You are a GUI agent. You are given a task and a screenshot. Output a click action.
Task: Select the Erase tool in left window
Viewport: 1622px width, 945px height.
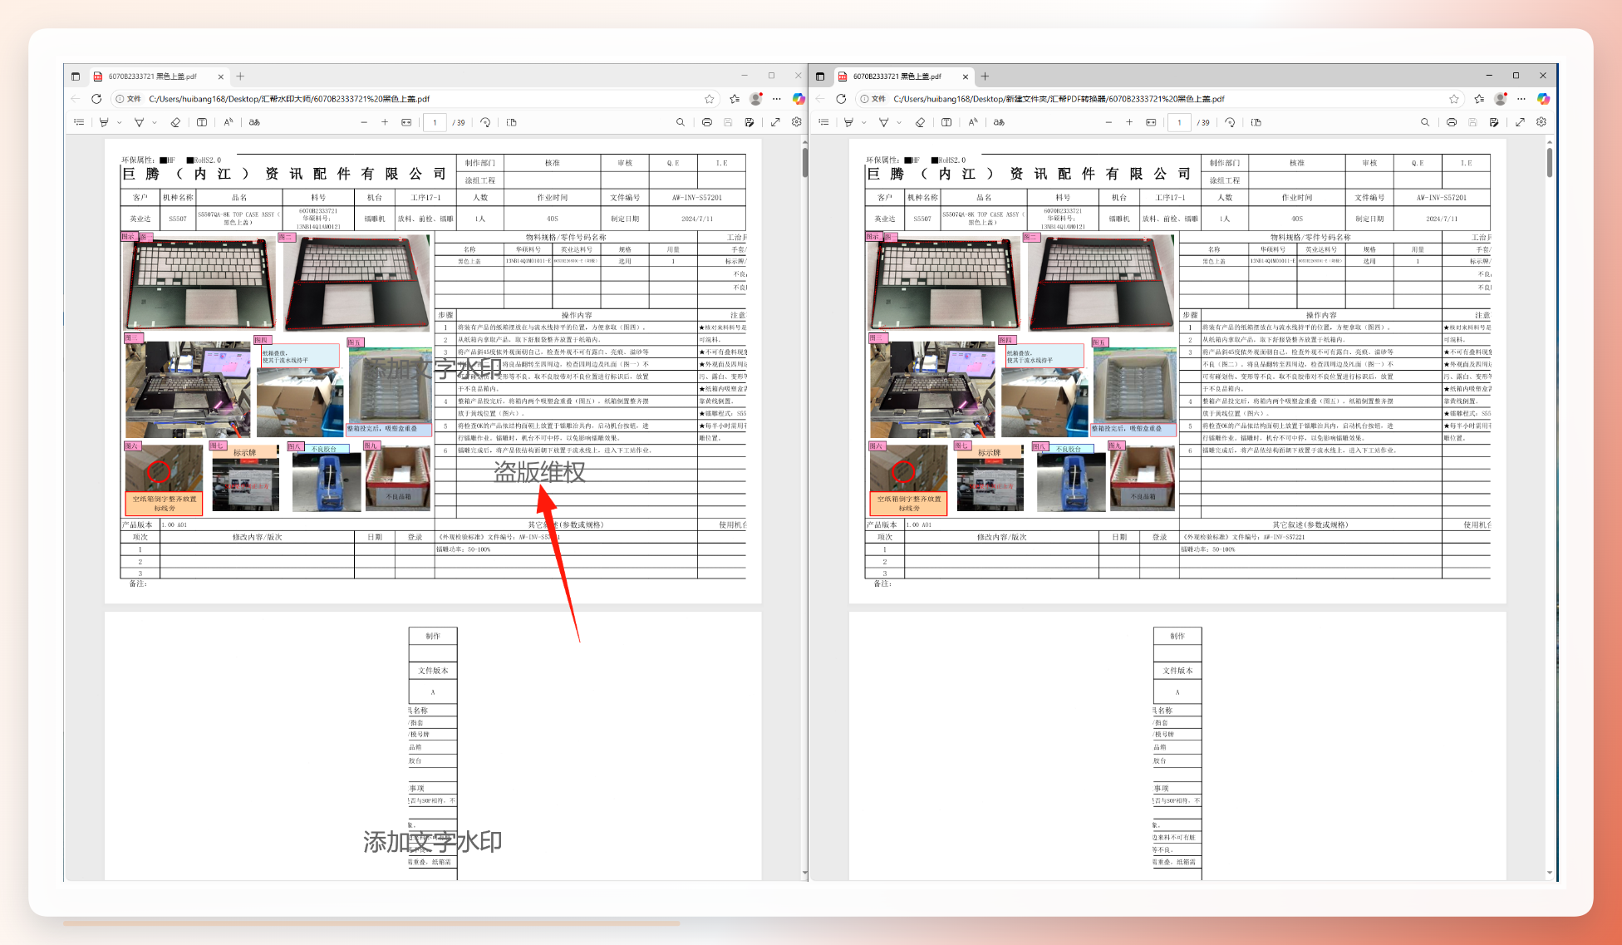[175, 122]
